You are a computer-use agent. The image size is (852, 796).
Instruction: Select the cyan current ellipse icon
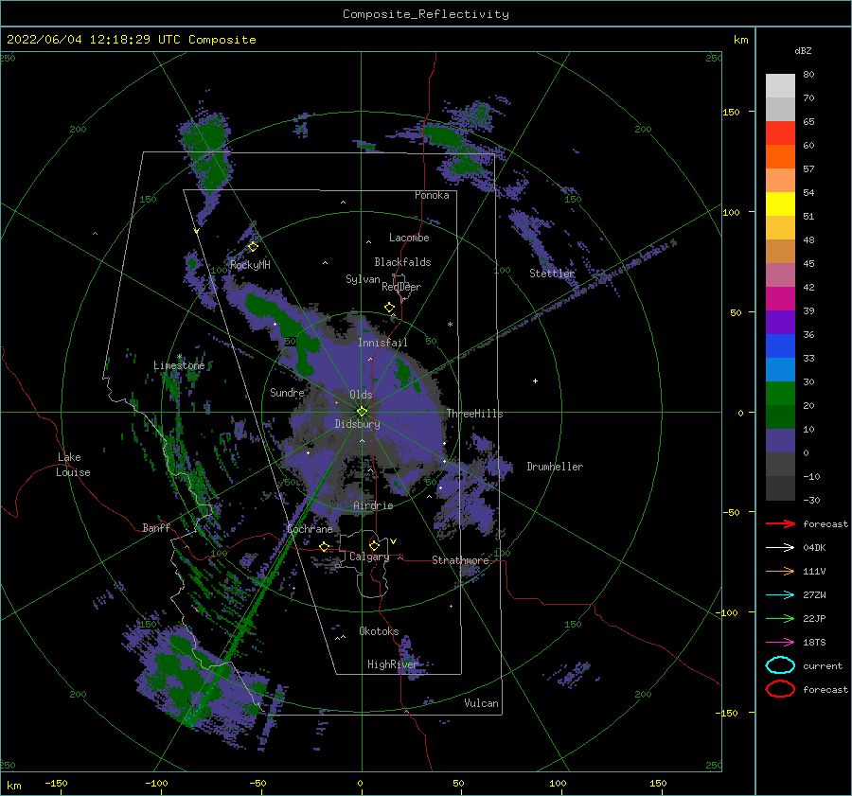[x=780, y=665]
